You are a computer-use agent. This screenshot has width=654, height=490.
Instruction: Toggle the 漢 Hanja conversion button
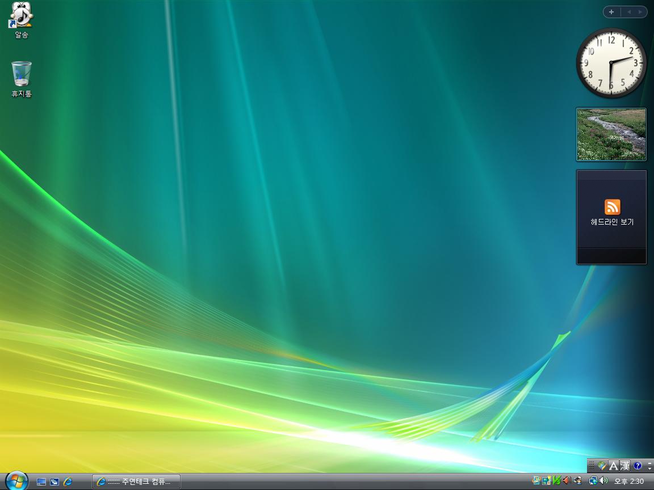[625, 466]
